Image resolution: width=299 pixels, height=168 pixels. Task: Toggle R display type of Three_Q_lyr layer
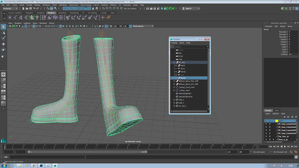coord(273,140)
